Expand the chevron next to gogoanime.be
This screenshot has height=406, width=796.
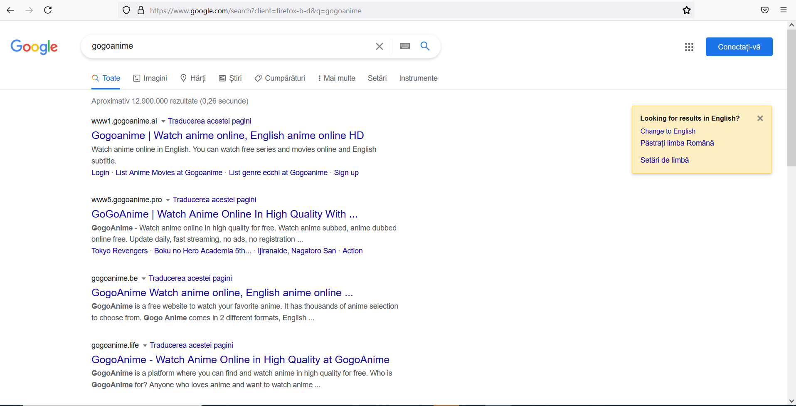143,279
